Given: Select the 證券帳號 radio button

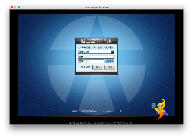Looking at the screenshot, I should pos(79,47).
